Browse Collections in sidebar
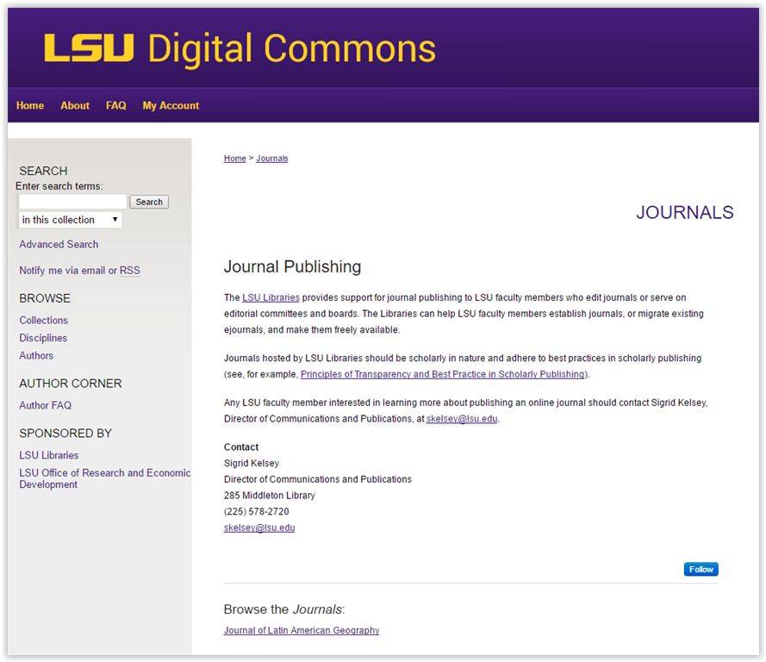Screen dimensions: 766x662 (x=43, y=321)
